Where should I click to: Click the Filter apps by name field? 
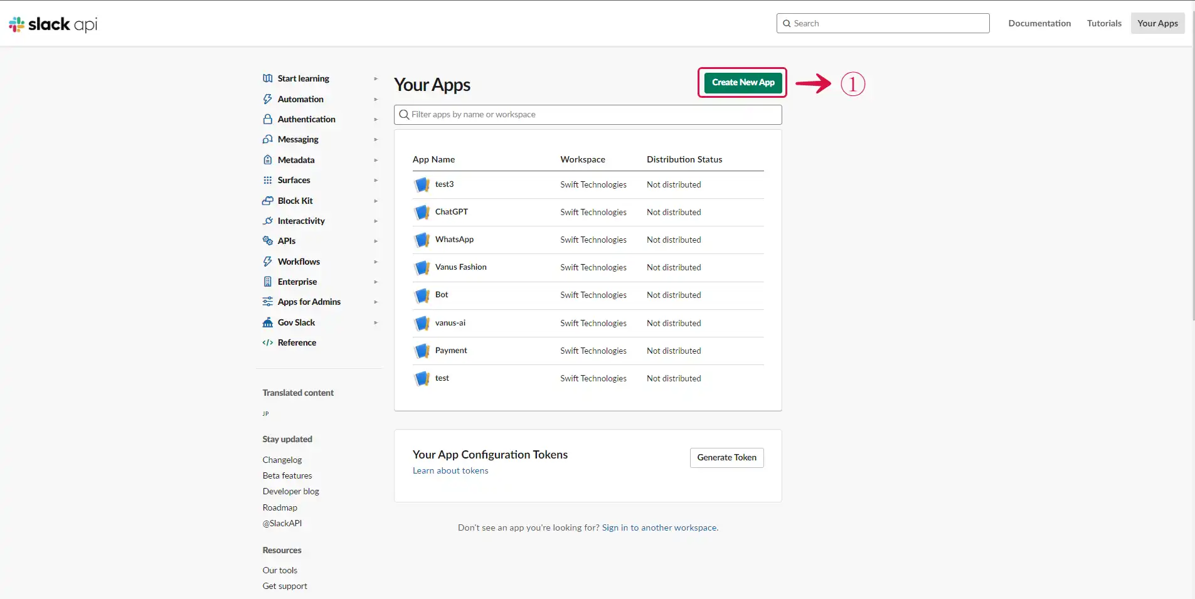[x=588, y=115]
